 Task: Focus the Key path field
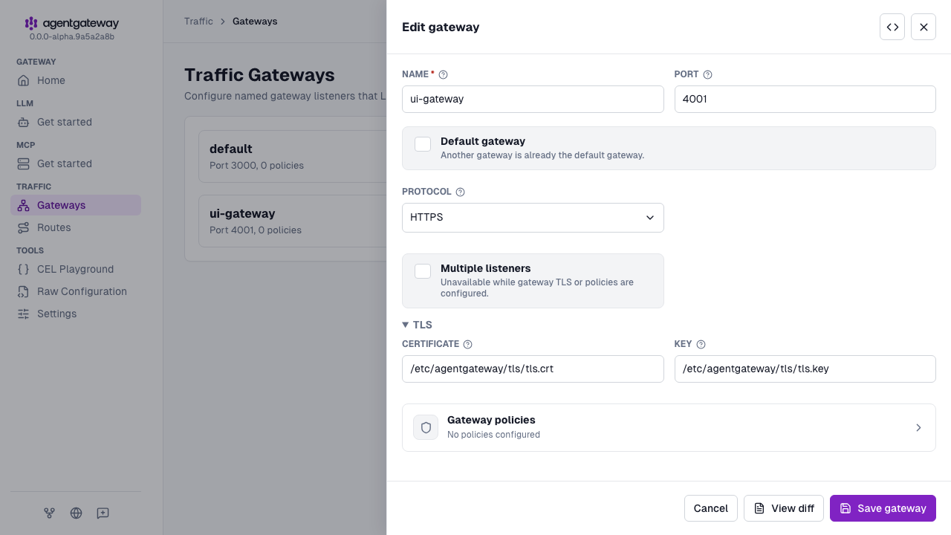805,369
